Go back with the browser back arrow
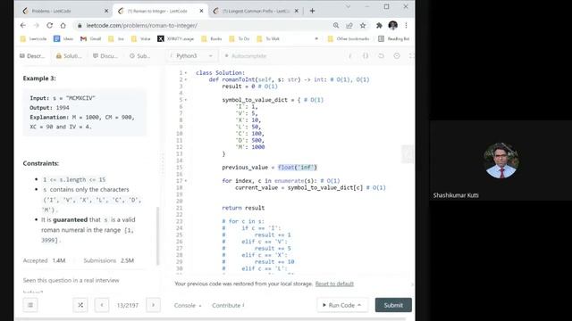 (x=23, y=26)
